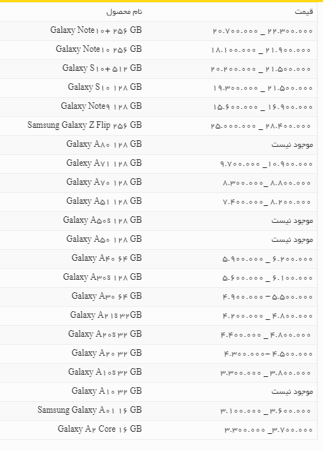Click the 'نام محصول' column header
The height and width of the screenshot is (450, 323).
tap(124, 12)
